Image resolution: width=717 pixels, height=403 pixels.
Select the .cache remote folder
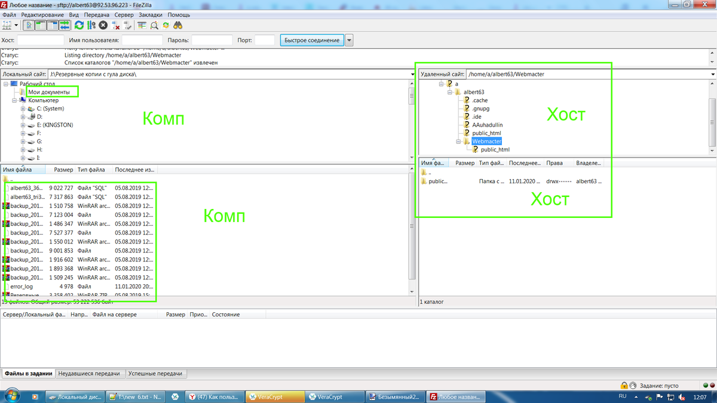tap(480, 100)
